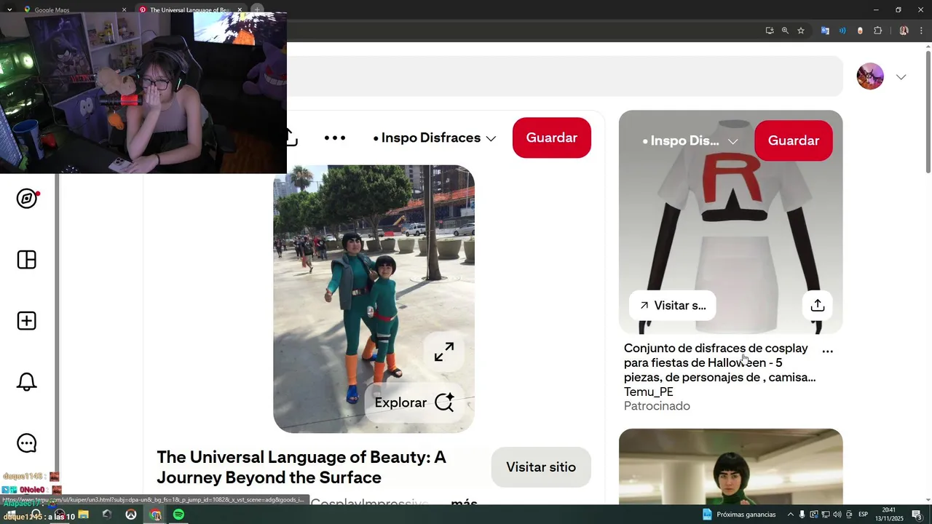Click the Pinterest search field
Viewport: 932px width, 524px height.
pyautogui.click(x=565, y=76)
